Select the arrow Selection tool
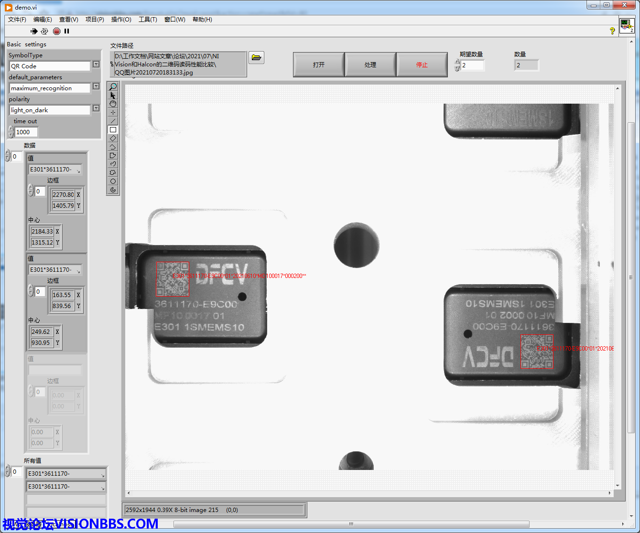The width and height of the screenshot is (640, 533). pyautogui.click(x=113, y=95)
